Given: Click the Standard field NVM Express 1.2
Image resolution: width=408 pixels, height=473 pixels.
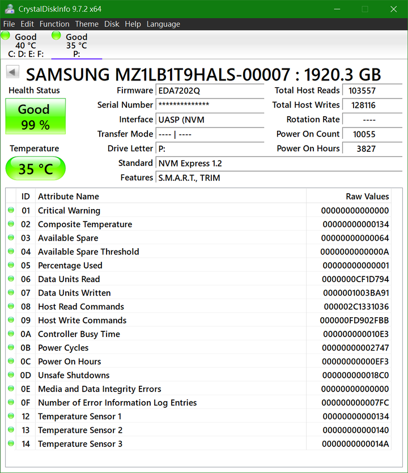Looking at the screenshot, I should [x=279, y=163].
